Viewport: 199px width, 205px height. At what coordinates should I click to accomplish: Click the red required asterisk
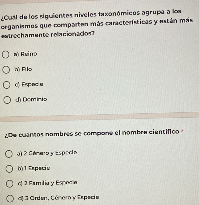click(x=182, y=131)
